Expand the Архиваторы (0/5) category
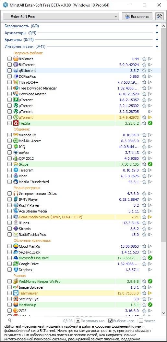The image size is (167, 342). pos(157,33)
